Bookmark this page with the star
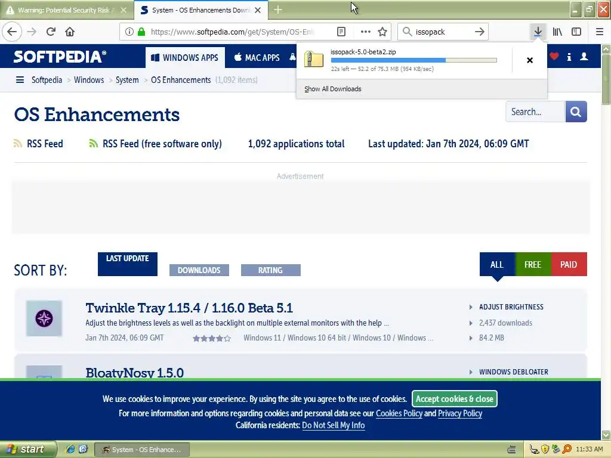611x458 pixels. (382, 32)
